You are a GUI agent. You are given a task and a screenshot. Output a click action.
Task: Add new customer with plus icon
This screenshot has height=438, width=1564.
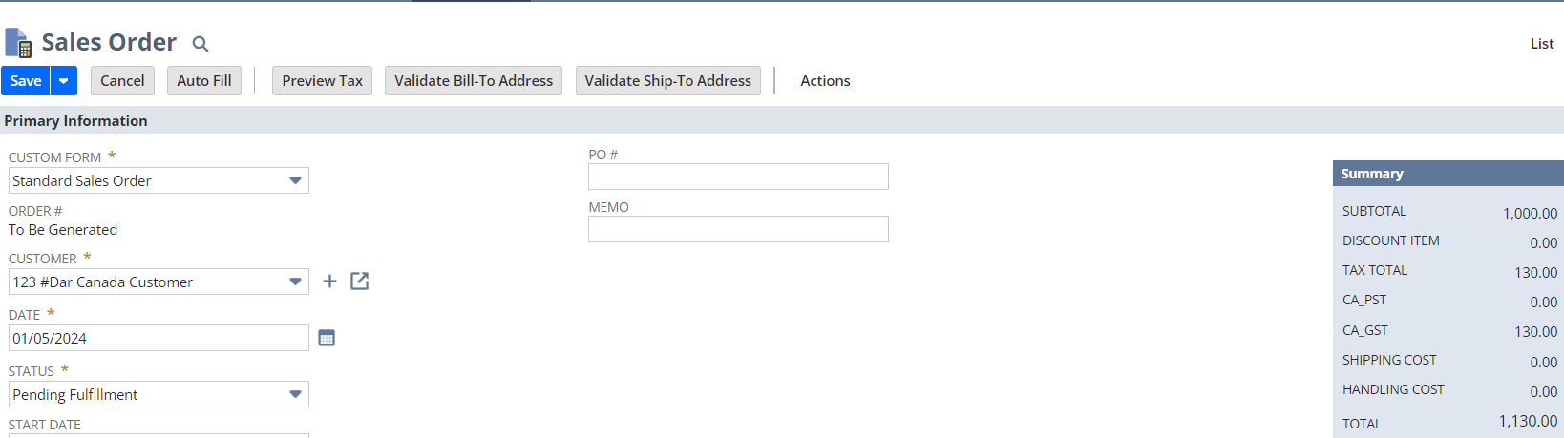pyautogui.click(x=329, y=282)
